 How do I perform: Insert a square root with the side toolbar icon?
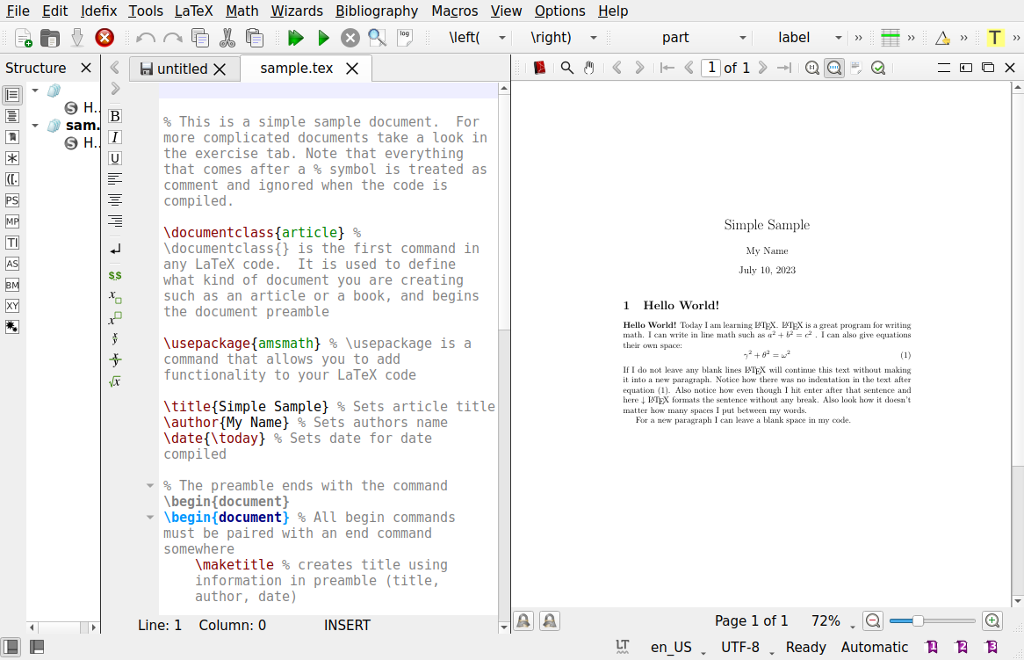[115, 381]
